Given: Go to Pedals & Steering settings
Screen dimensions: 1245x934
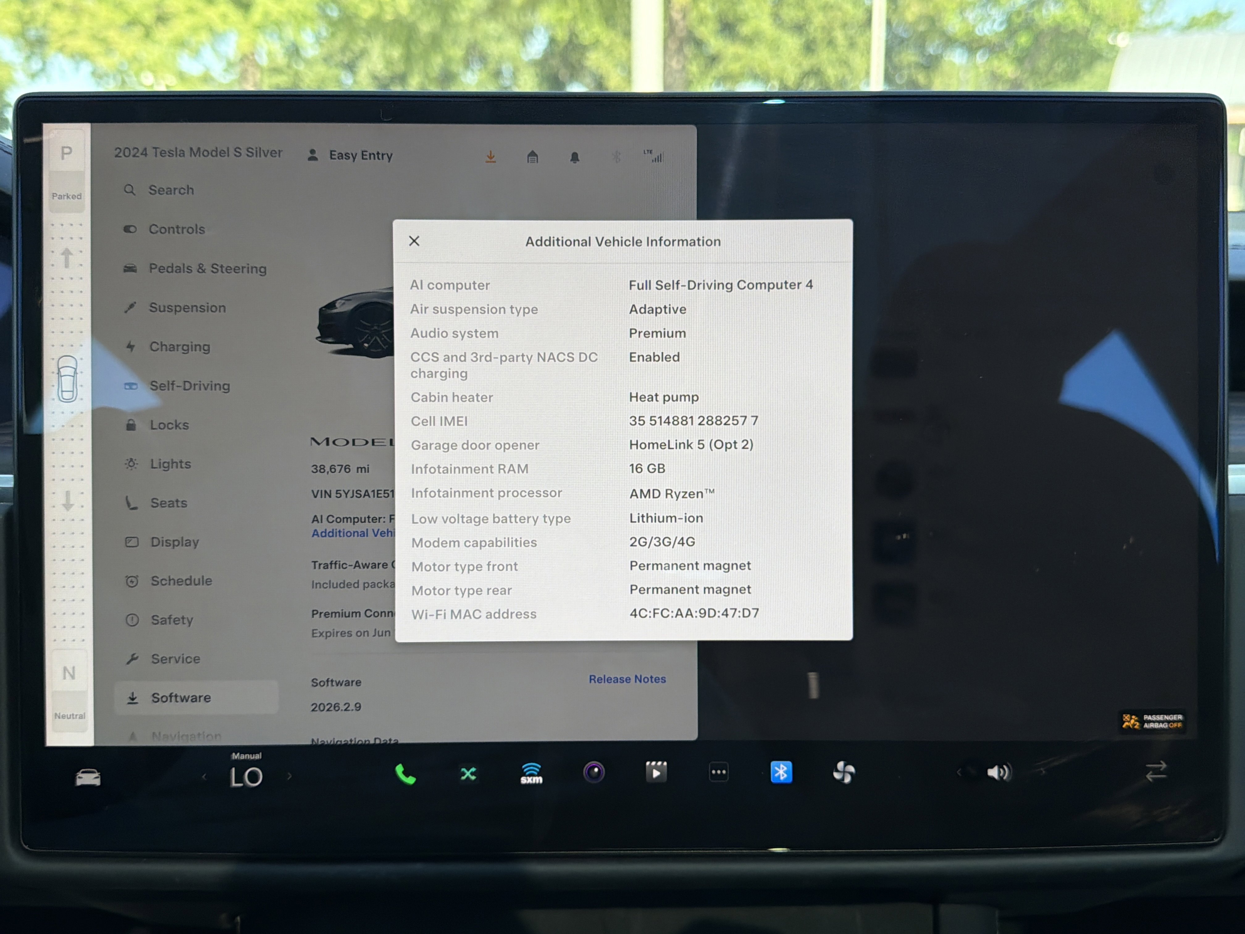Looking at the screenshot, I should (195, 268).
